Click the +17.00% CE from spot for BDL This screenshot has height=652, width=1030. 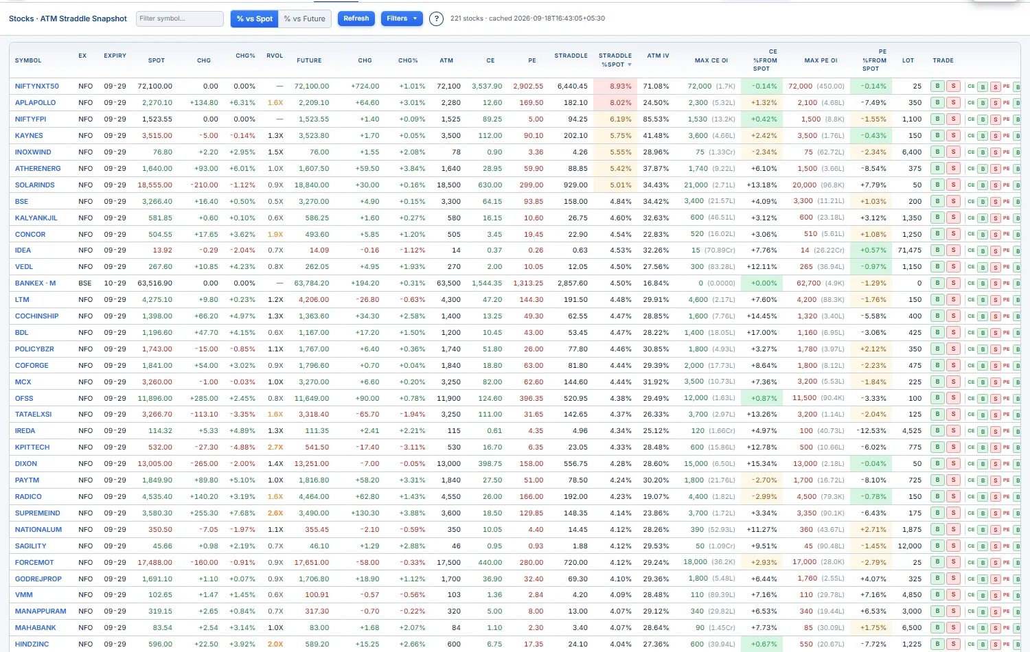762,333
